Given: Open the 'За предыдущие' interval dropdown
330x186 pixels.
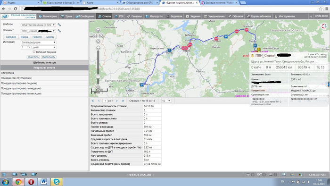Looking at the screenshot, I should pyautogui.click(x=38, y=42).
